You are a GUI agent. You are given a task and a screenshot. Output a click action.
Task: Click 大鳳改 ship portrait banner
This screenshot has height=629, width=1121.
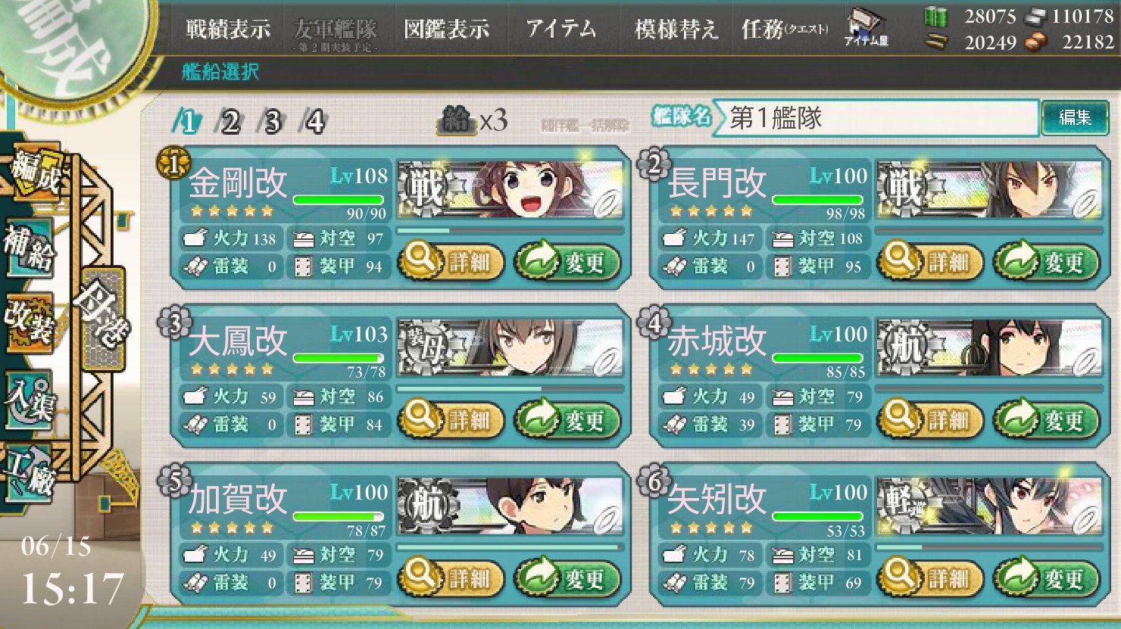(510, 347)
